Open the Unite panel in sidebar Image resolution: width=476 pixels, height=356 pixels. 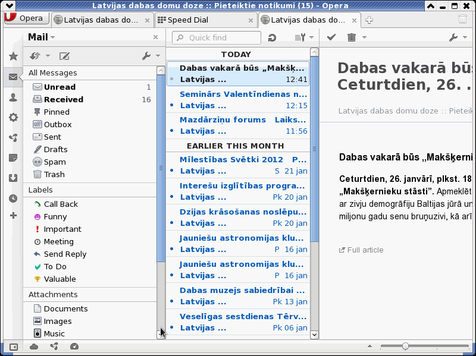tap(13, 138)
